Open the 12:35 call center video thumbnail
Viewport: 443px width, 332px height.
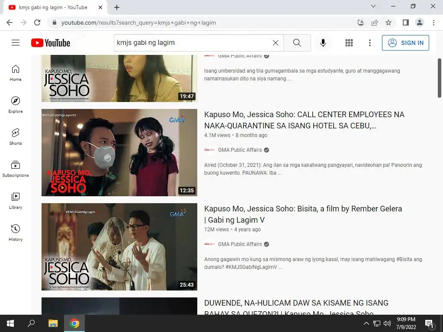pyautogui.click(x=119, y=153)
